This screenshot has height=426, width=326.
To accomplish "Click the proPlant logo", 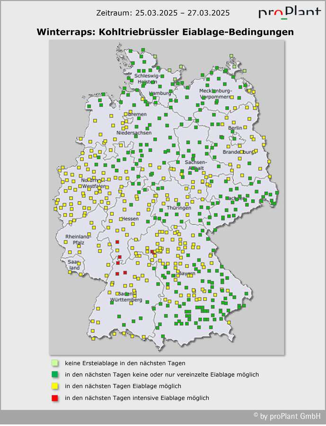I will [289, 13].
